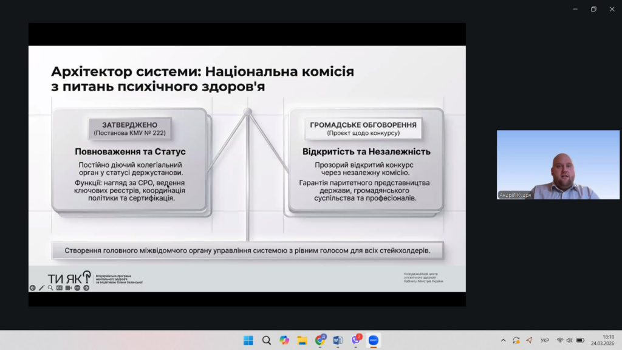
Task: Go to previous slide arrow
Action: 33,288
